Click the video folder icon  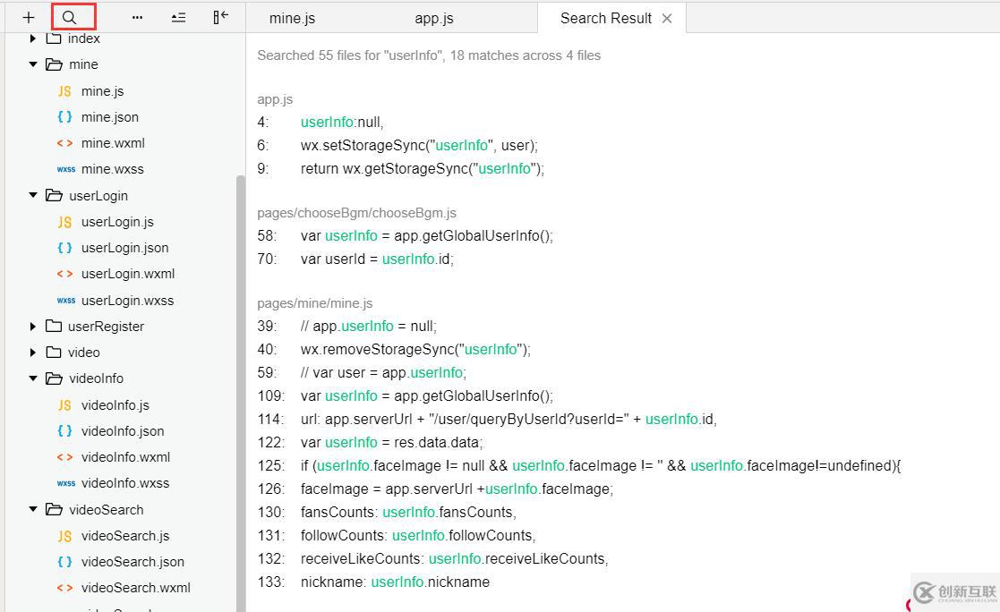tap(54, 353)
